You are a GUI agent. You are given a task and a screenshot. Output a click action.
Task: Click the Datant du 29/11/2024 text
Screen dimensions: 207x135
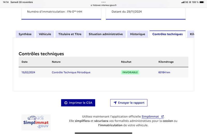point(127,12)
